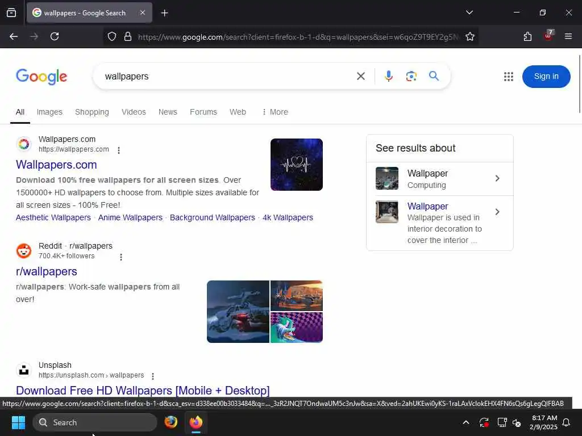Open Background Wallpapers sitelink

click(x=213, y=217)
